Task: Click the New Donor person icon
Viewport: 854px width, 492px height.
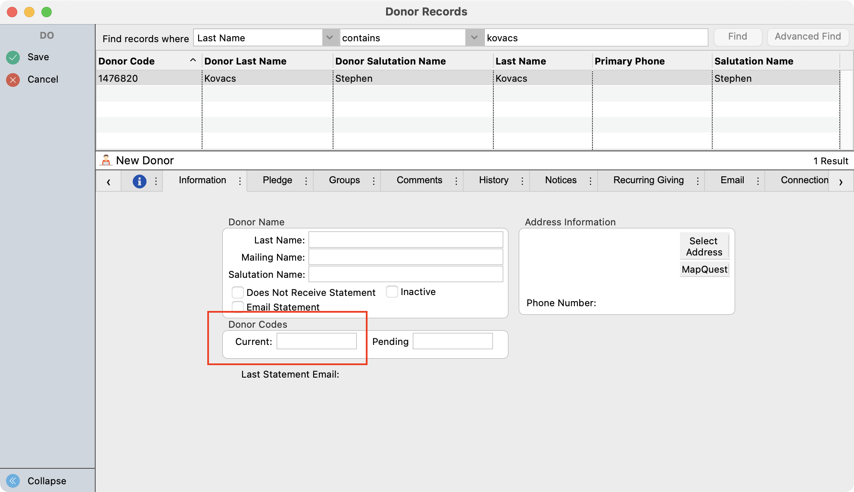Action: (x=106, y=160)
